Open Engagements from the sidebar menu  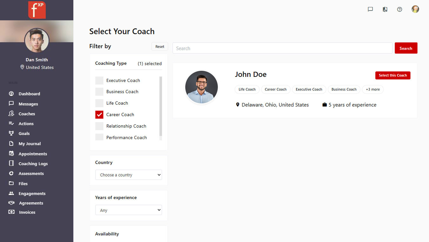click(x=32, y=193)
